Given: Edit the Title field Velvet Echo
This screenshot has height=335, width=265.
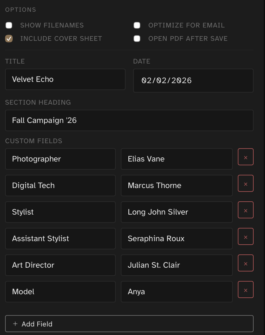Looking at the screenshot, I should pos(65,79).
